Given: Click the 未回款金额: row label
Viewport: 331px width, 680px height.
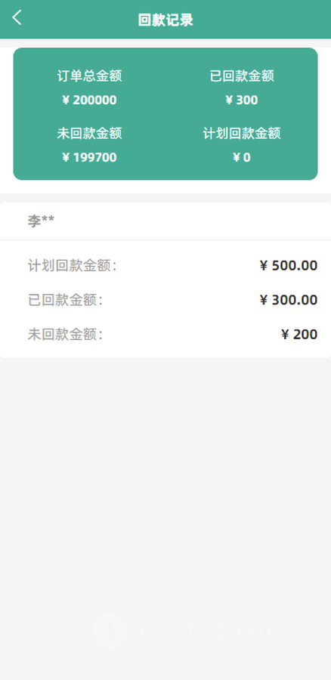Looking at the screenshot, I should tap(65, 335).
